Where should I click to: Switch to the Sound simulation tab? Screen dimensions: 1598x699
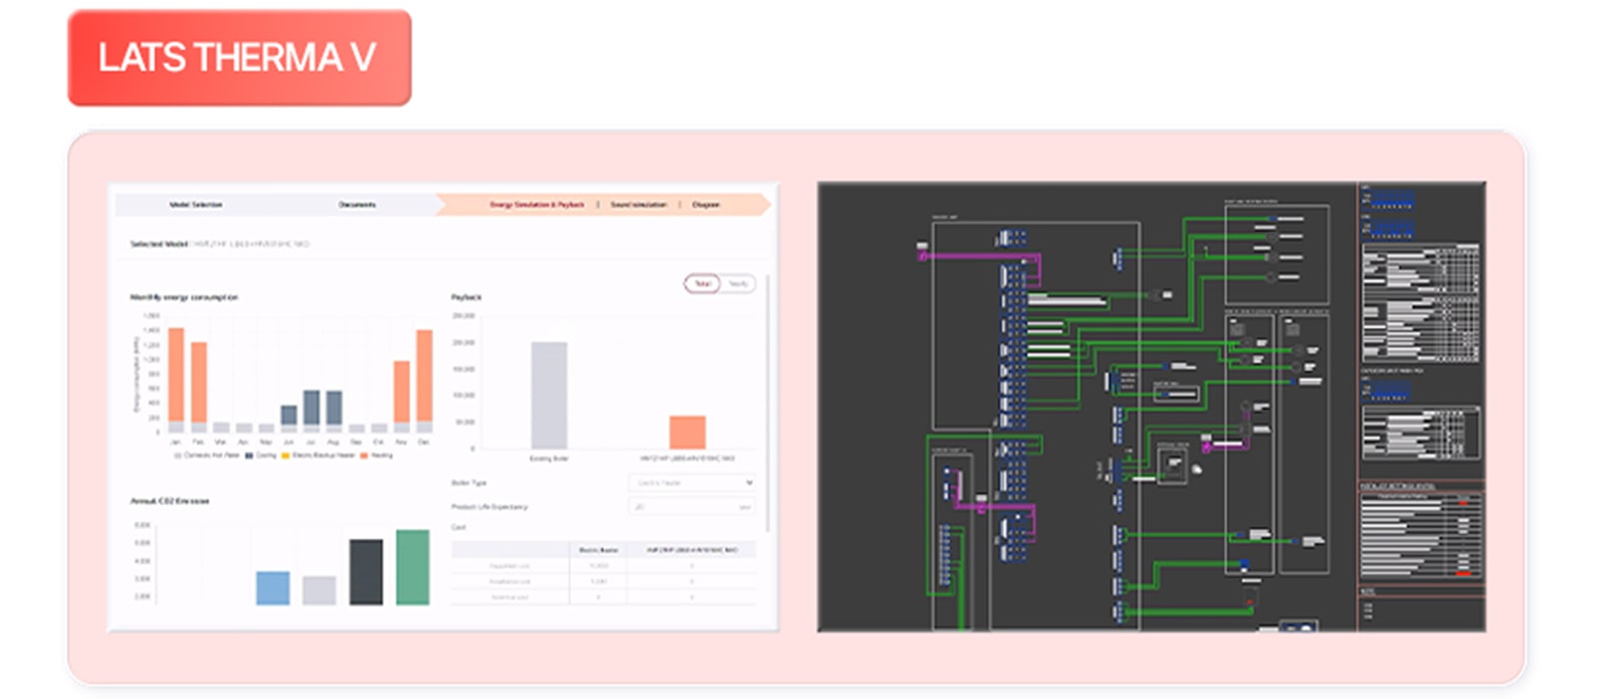(638, 205)
